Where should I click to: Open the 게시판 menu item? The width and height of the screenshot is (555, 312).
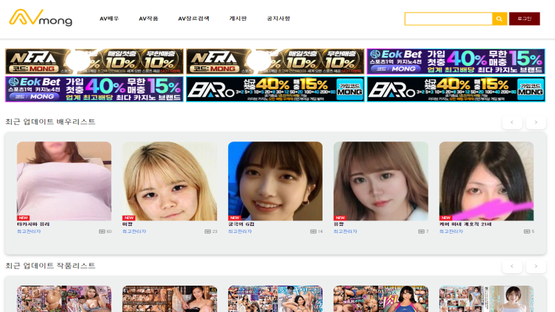(238, 19)
